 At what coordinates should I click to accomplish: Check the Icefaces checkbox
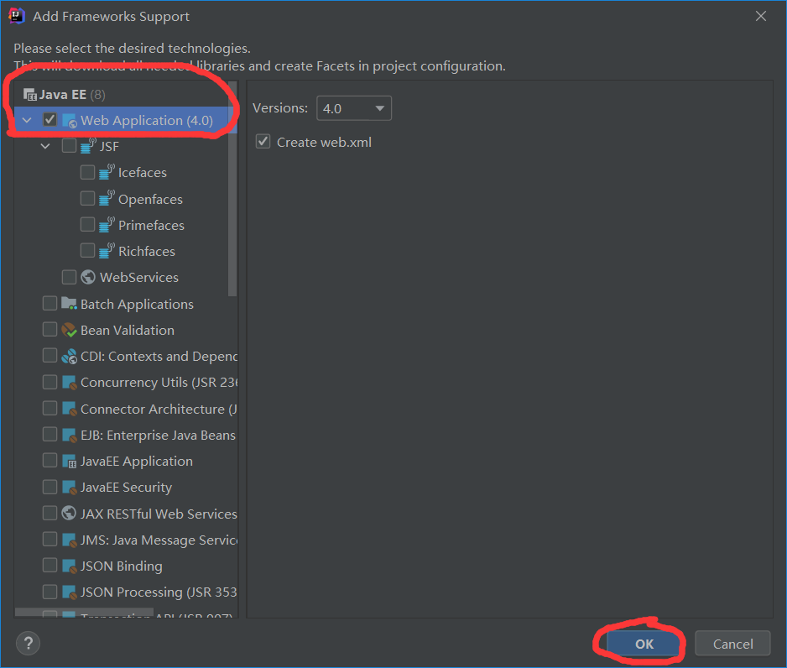87,172
